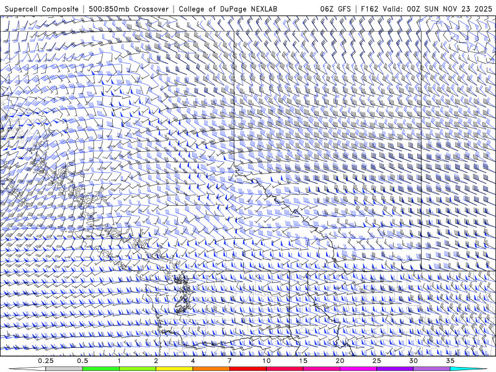Click the red 7–10 color bar segment
The image size is (496, 372).
tap(248, 369)
